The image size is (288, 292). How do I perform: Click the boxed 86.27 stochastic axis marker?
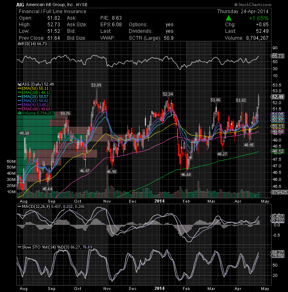278,252
